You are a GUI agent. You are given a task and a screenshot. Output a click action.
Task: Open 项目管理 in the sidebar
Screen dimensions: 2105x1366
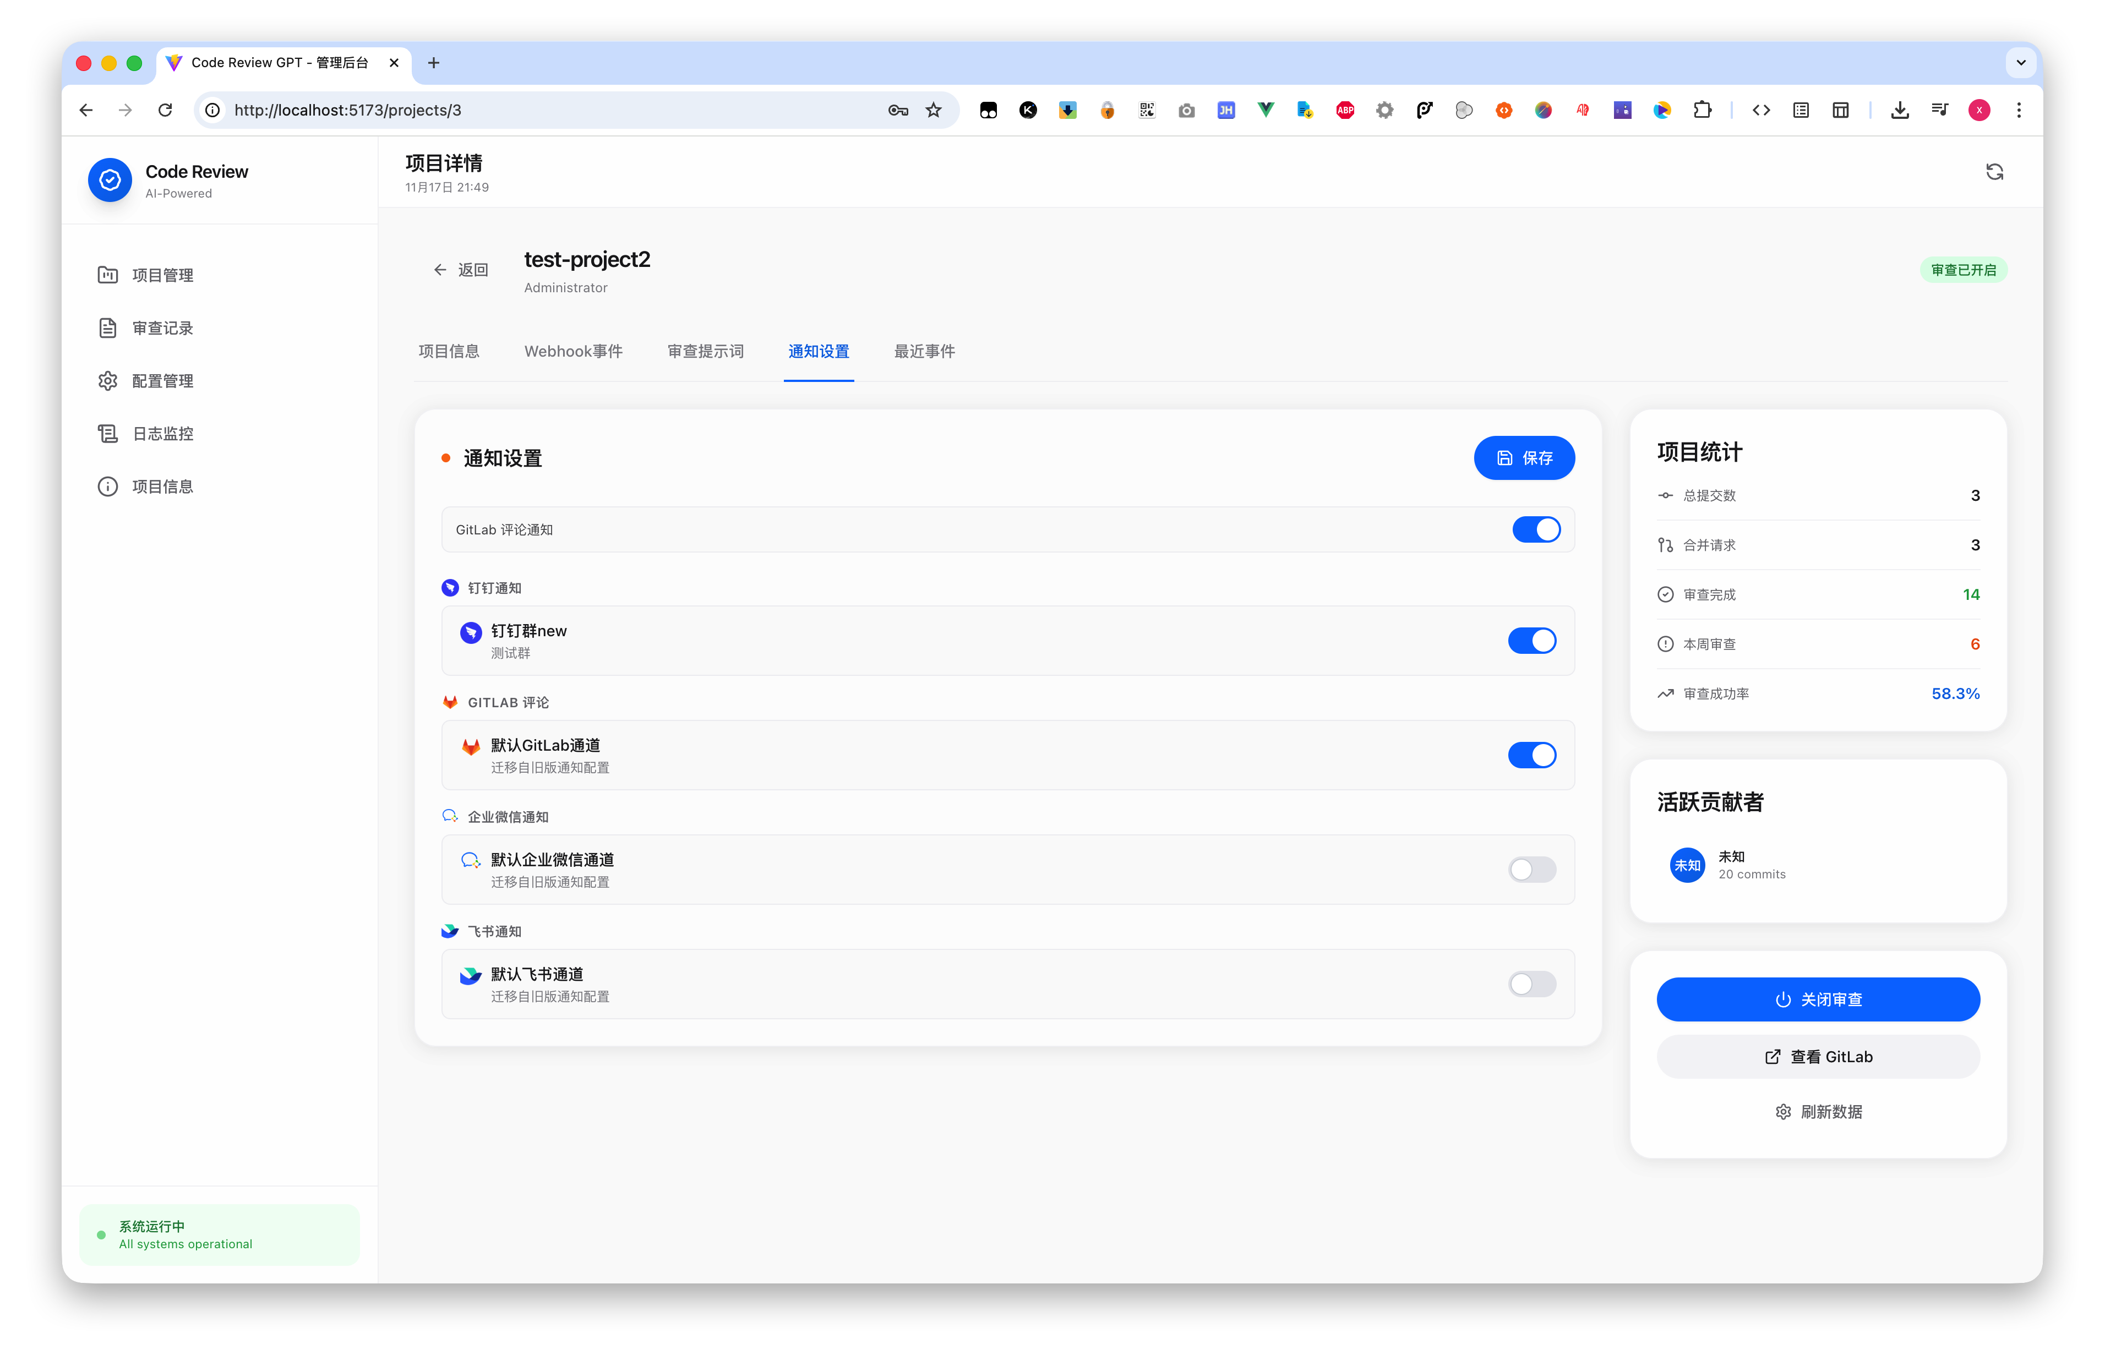coord(163,275)
